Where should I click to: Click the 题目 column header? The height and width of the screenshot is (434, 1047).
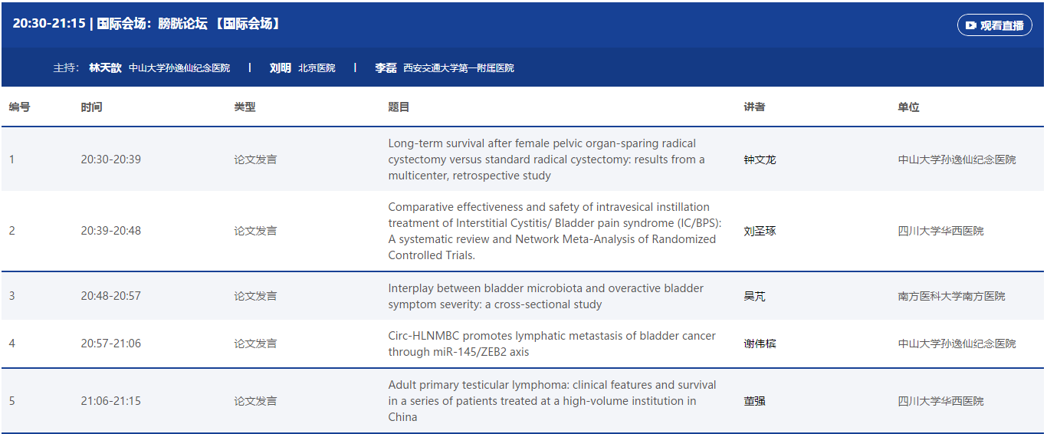click(399, 107)
